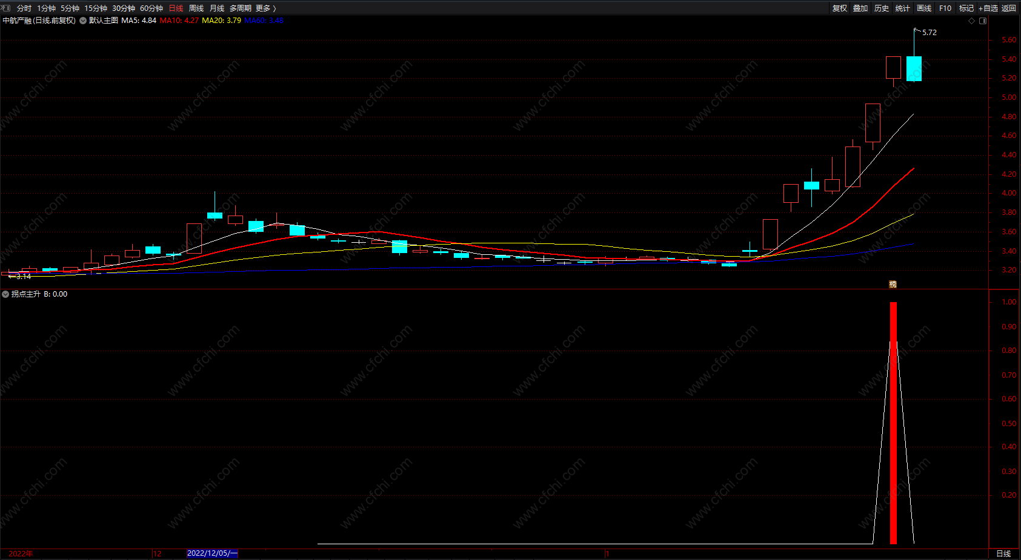Click the 标记 mark button

click(966, 8)
